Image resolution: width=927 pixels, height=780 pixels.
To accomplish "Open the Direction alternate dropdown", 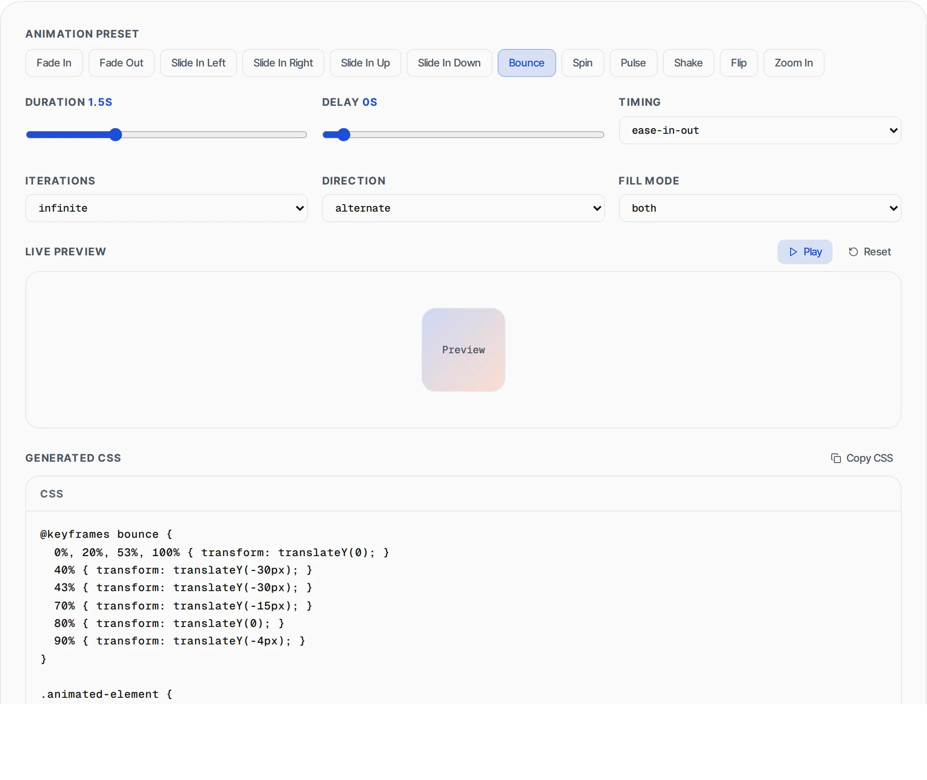I will pyautogui.click(x=463, y=208).
